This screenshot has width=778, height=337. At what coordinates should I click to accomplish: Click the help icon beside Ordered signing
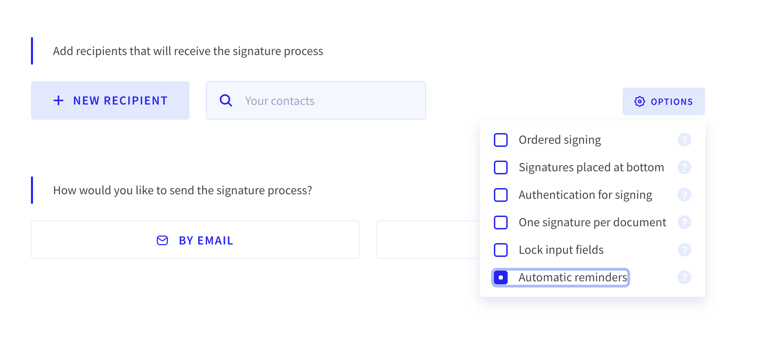pos(684,140)
